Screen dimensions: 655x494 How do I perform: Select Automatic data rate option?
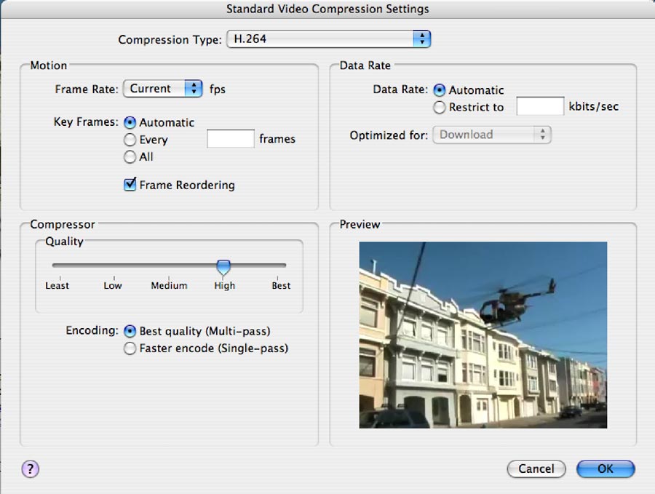[x=440, y=90]
